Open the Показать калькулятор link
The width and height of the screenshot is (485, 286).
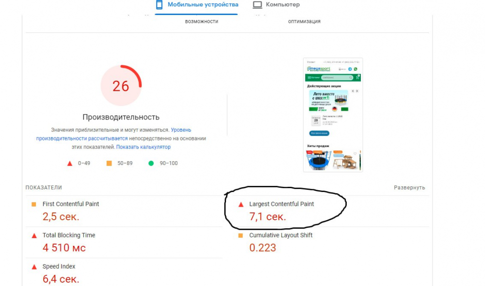pos(143,147)
